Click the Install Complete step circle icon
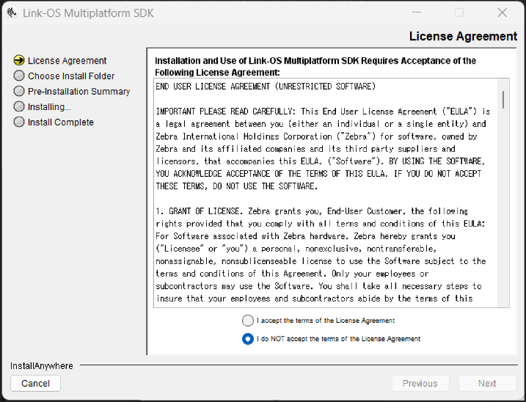This screenshot has height=402, width=526. (19, 123)
